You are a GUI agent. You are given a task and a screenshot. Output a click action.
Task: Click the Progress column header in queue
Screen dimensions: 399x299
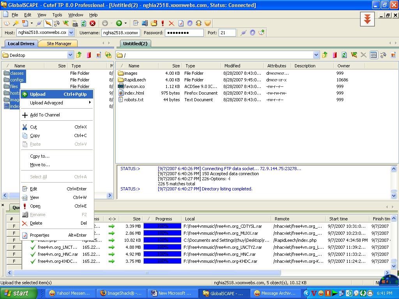click(162, 219)
